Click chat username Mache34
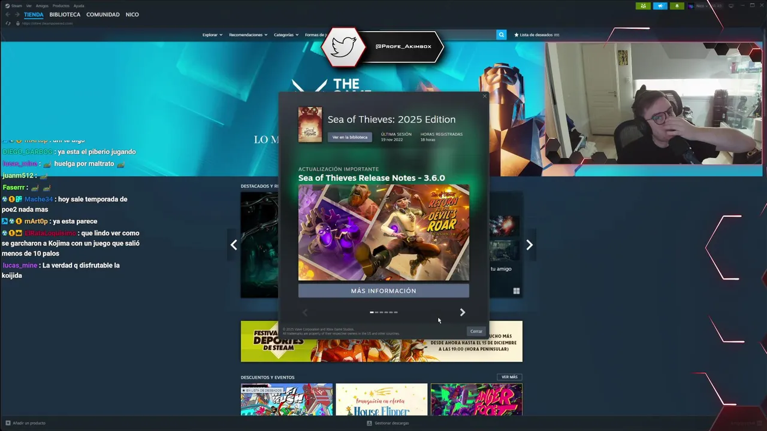 (x=38, y=199)
